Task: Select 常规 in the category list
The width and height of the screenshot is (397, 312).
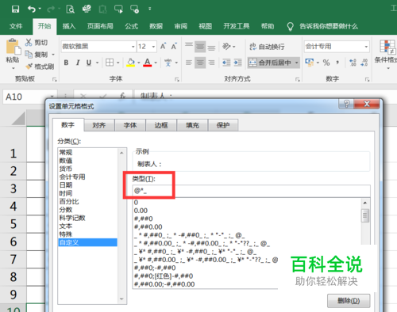Action: point(87,152)
